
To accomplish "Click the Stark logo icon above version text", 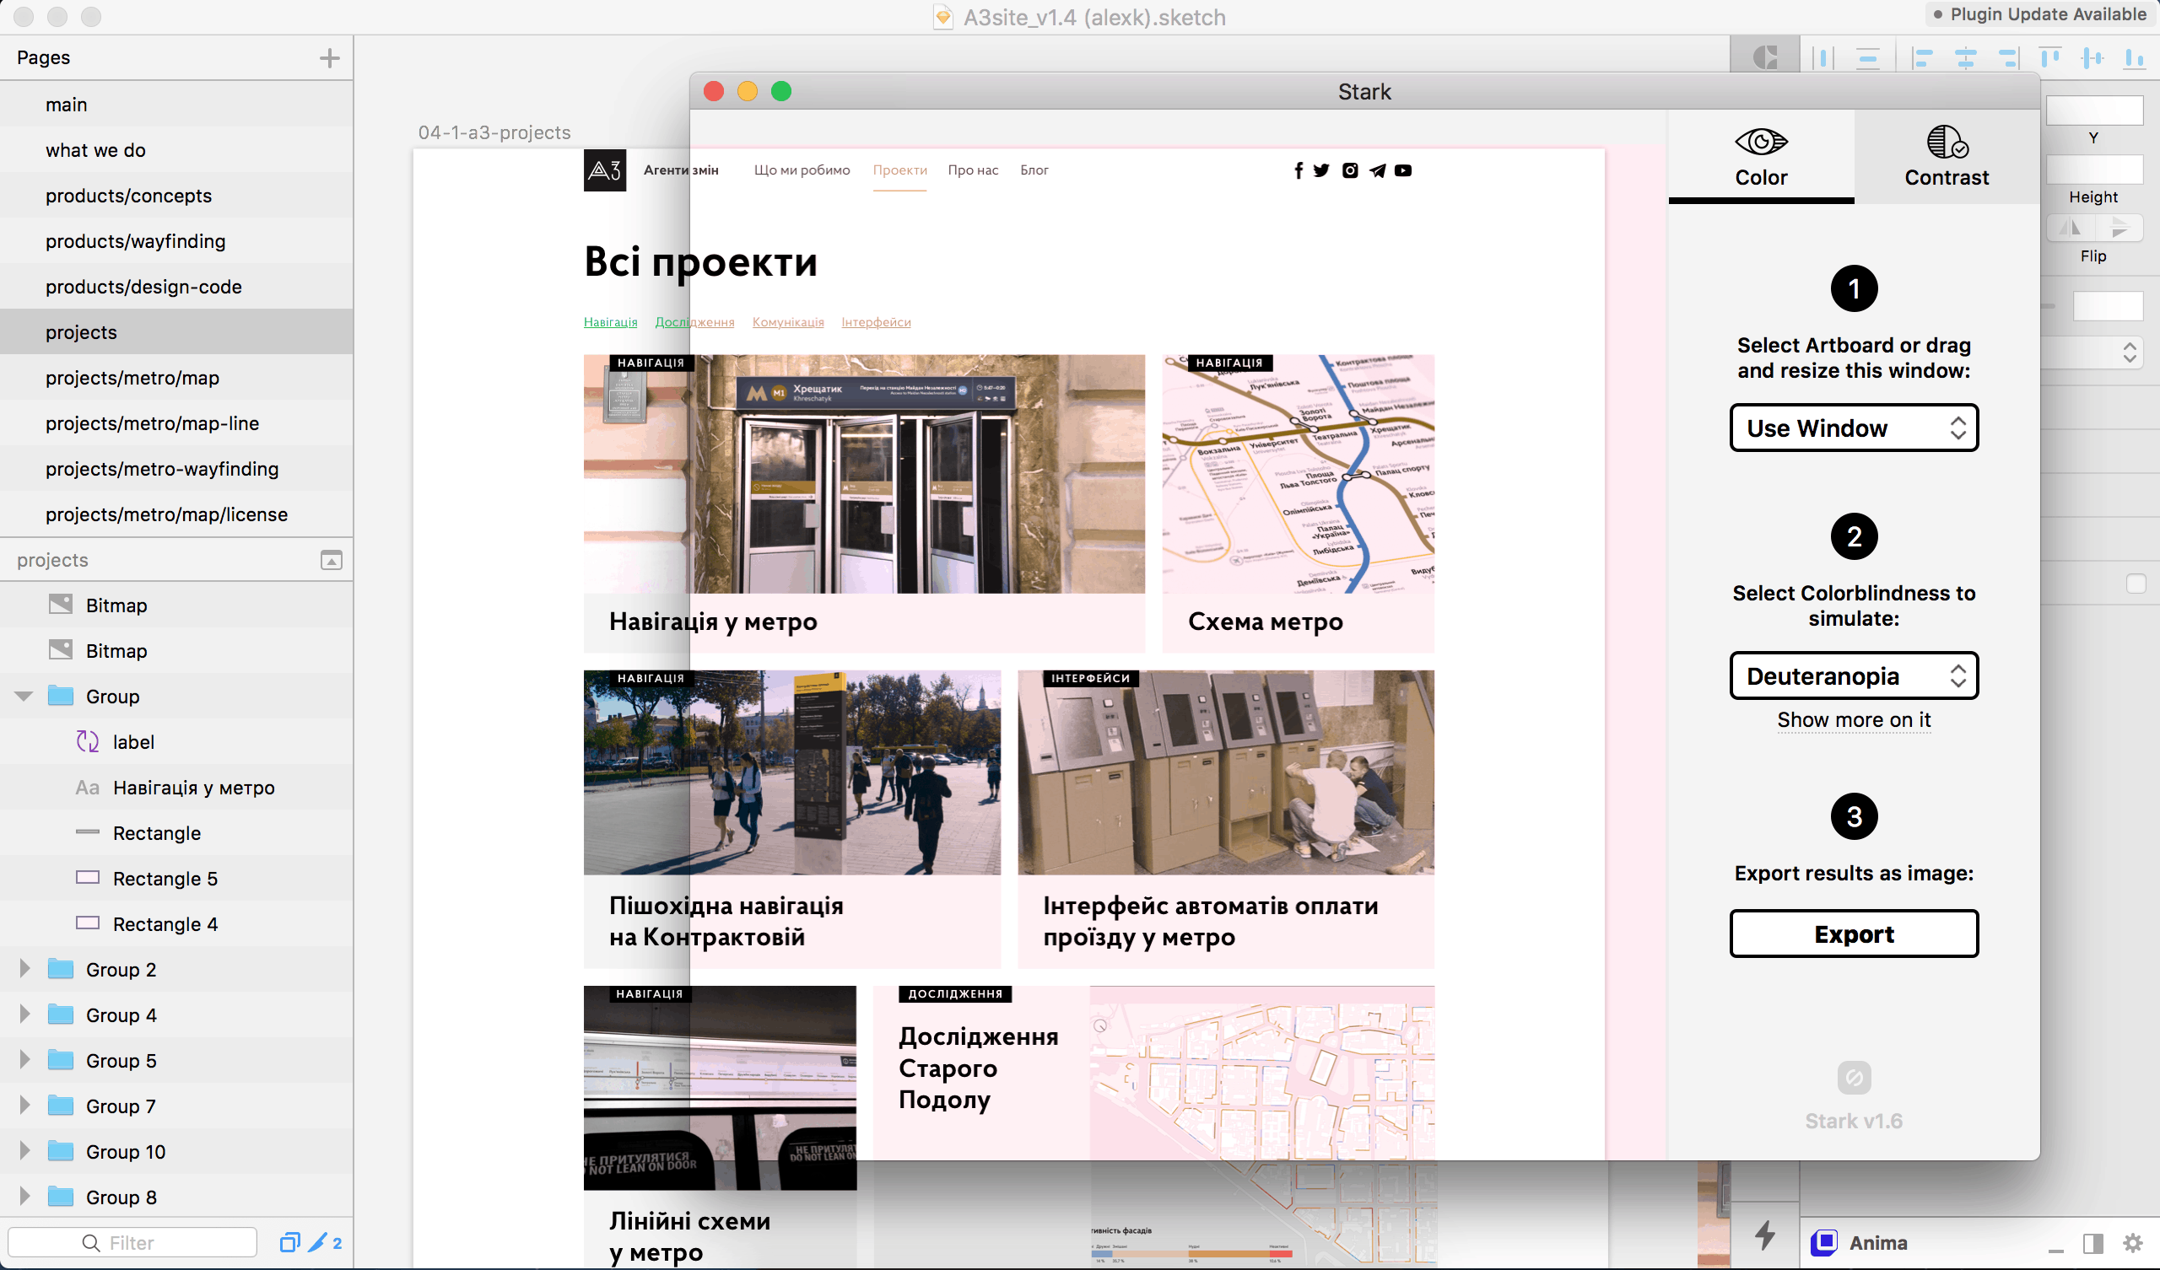I will click(1853, 1077).
